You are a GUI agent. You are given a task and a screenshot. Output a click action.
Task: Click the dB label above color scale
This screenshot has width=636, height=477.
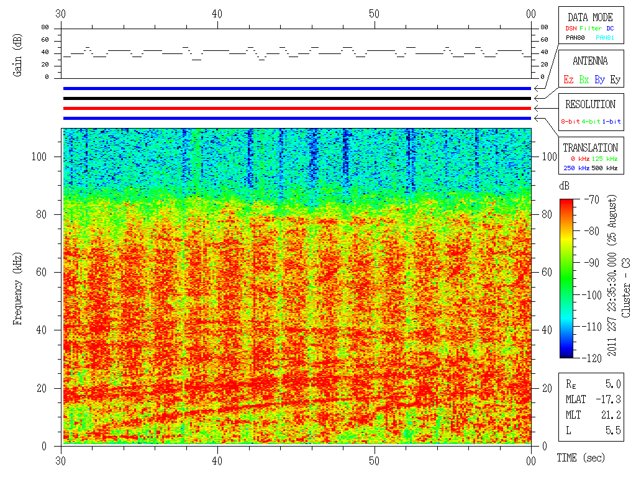[x=564, y=186]
